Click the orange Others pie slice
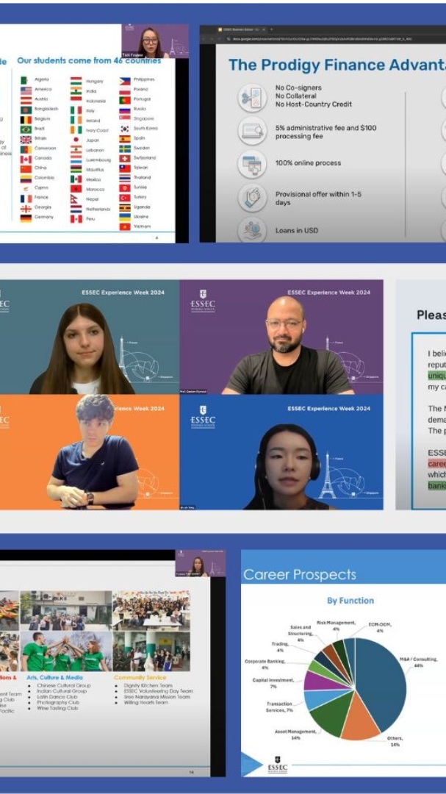This screenshot has height=794, width=446. 361,717
